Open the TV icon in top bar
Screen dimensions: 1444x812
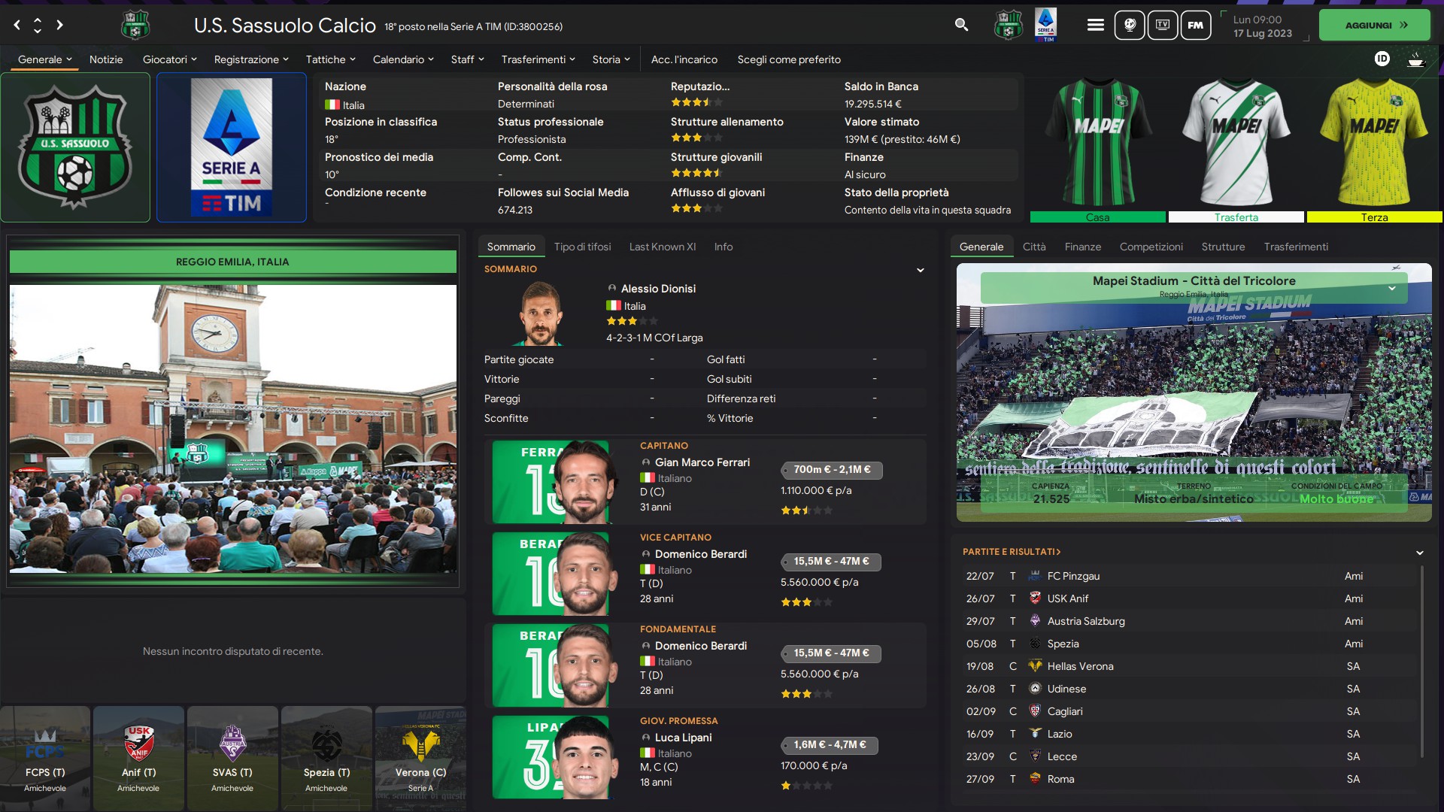click(x=1163, y=25)
